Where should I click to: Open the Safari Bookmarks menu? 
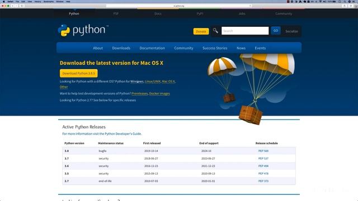pyautogui.click(x=49, y=1)
